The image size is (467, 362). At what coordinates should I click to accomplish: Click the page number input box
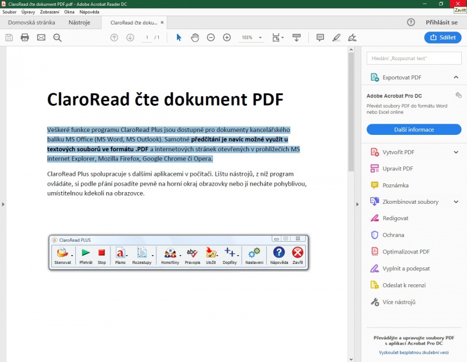(147, 37)
